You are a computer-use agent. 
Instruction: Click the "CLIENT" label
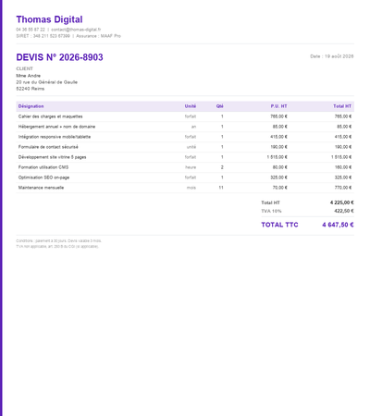pos(24,68)
